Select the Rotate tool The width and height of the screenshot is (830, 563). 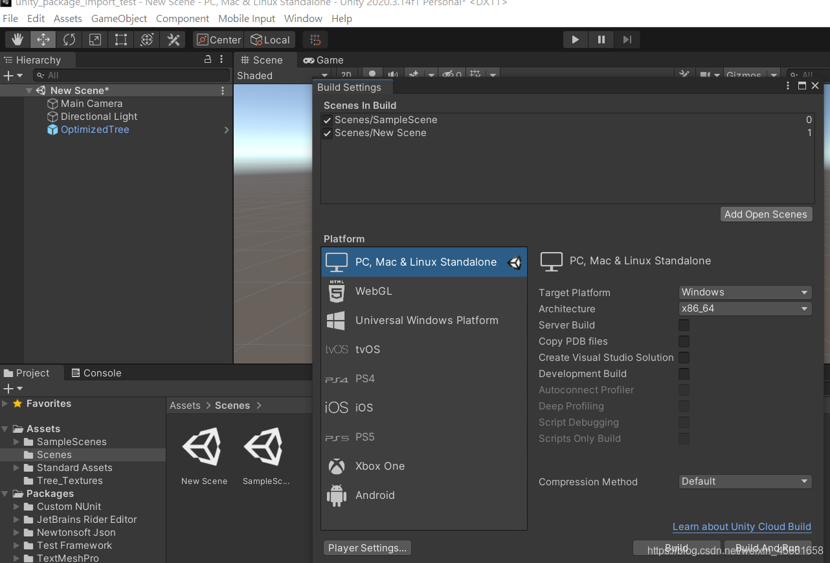pos(69,40)
